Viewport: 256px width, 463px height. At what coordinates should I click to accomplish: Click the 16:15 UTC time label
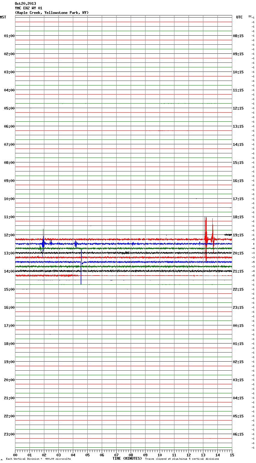238,181
